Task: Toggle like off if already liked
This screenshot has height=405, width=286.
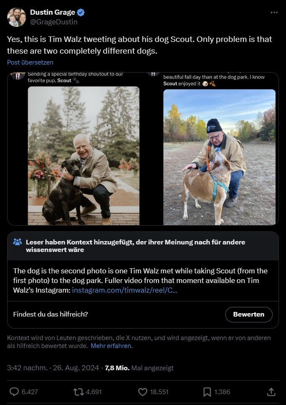Action: [x=142, y=392]
